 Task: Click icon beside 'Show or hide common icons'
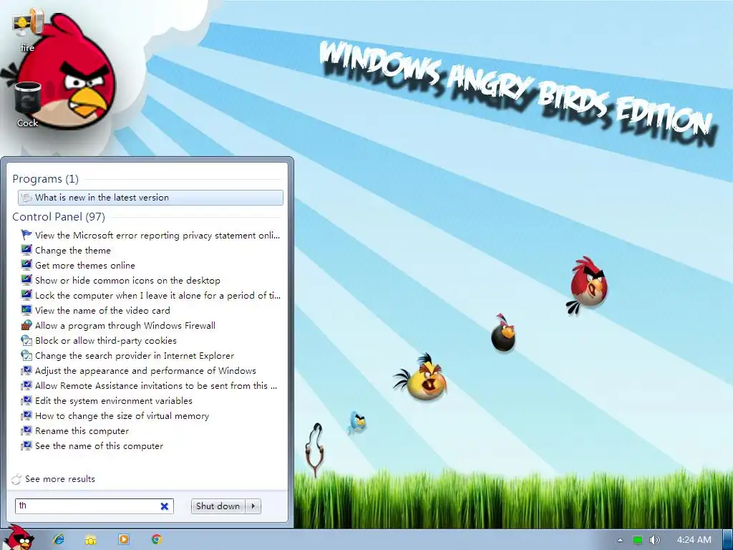click(26, 280)
